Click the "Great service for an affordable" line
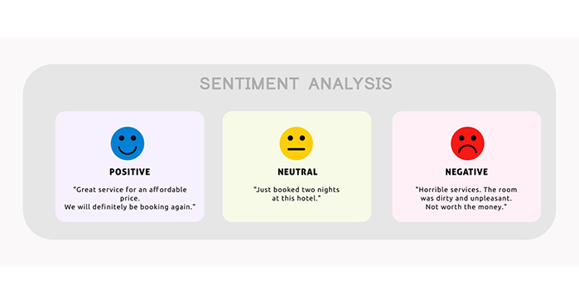The height and width of the screenshot is (304, 579). point(129,190)
